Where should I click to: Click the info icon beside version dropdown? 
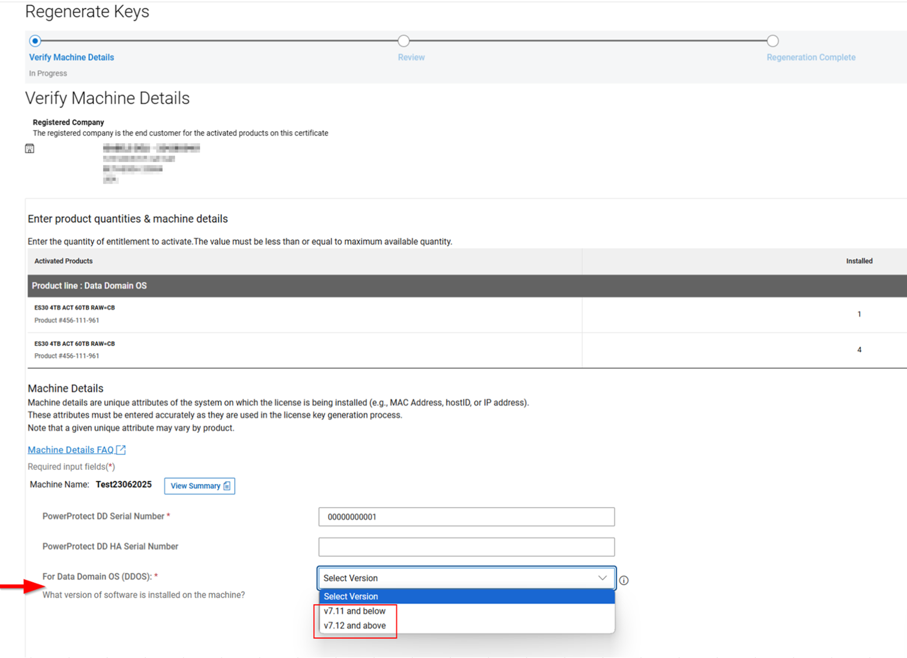click(623, 580)
